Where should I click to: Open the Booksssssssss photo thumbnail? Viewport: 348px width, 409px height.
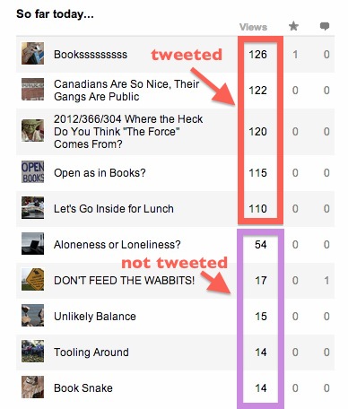[x=32, y=54]
